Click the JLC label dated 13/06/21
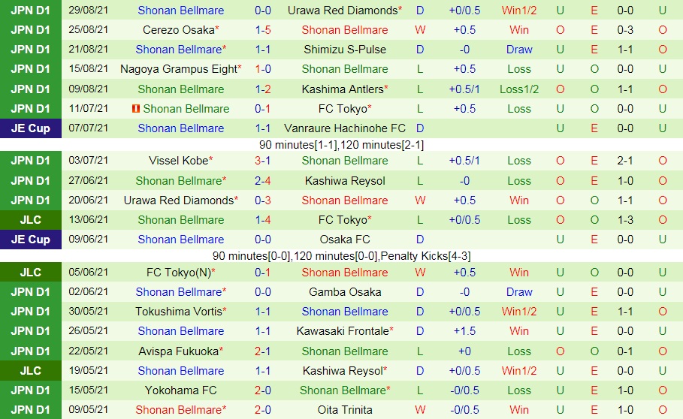The height and width of the screenshot is (419, 683). click(31, 220)
